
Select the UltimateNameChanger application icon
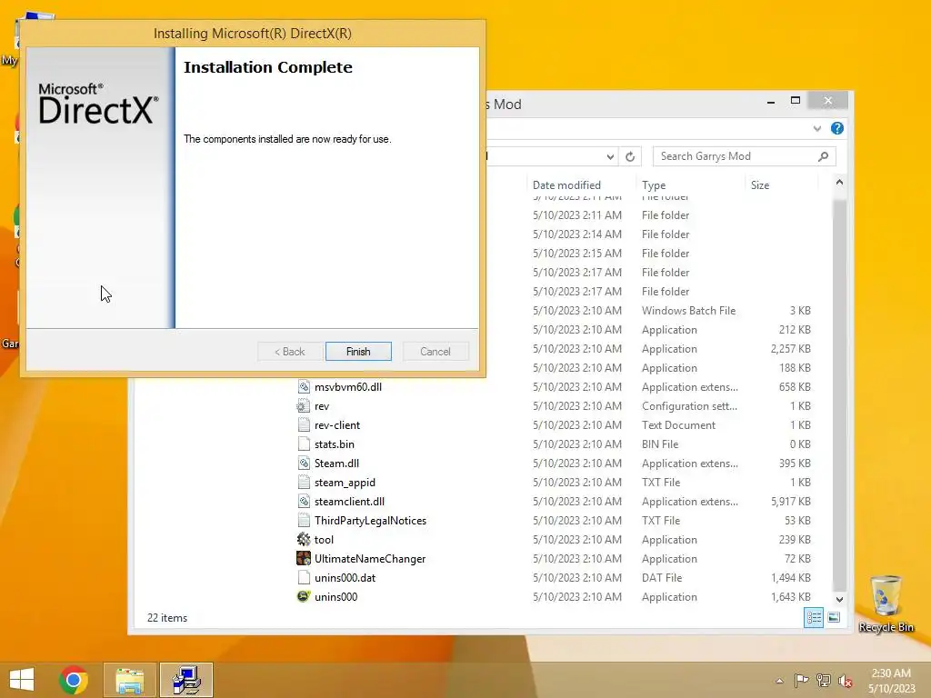coord(304,559)
